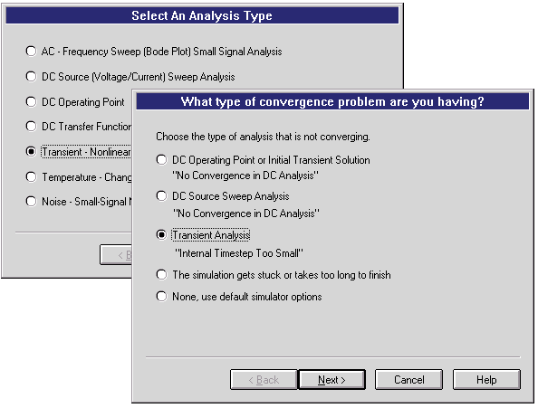Go back with the convergence dialog's Back button

click(x=264, y=380)
